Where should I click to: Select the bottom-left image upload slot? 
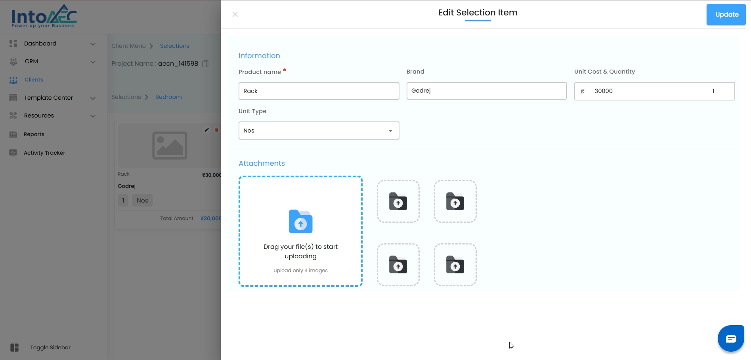(x=398, y=265)
